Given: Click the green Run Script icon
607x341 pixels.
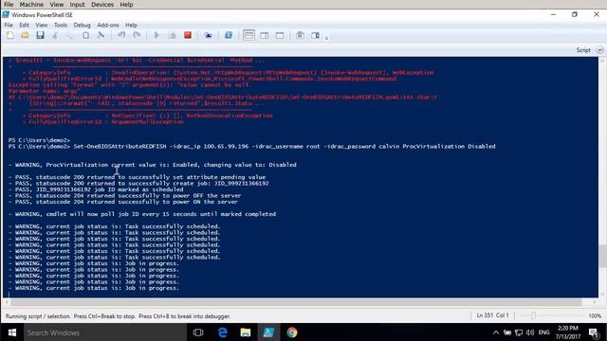Looking at the screenshot, I should coord(156,35).
